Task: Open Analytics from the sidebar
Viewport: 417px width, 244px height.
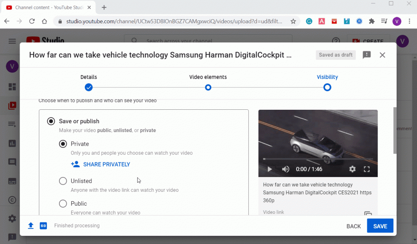Action: 12,143
